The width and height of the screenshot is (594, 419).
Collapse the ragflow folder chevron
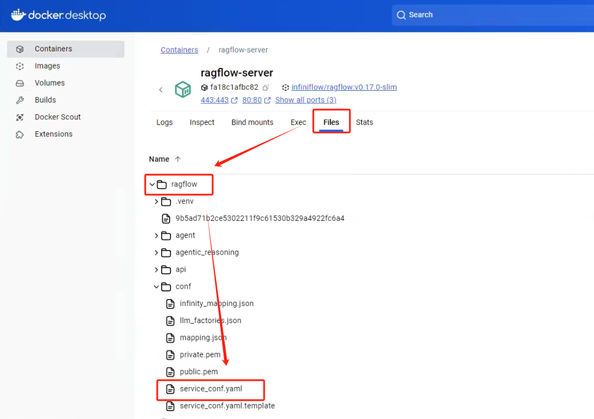pyautogui.click(x=152, y=184)
